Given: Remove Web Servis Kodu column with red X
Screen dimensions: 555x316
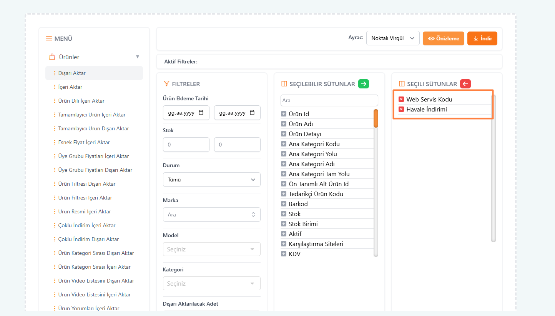Looking at the screenshot, I should 401,99.
